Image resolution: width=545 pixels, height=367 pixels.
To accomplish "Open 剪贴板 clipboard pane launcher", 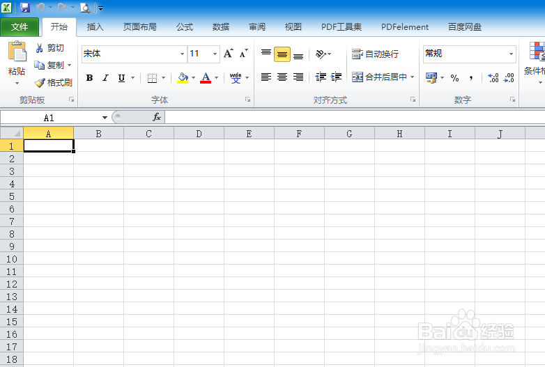I will (x=71, y=100).
